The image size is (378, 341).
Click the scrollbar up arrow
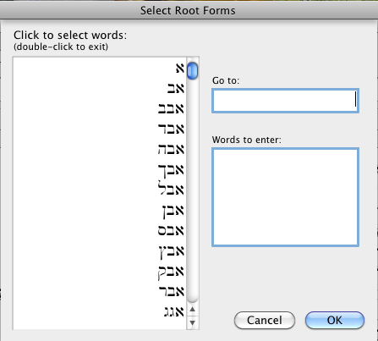click(x=193, y=310)
